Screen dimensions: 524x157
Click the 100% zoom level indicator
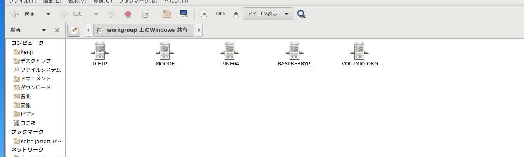[220, 14]
